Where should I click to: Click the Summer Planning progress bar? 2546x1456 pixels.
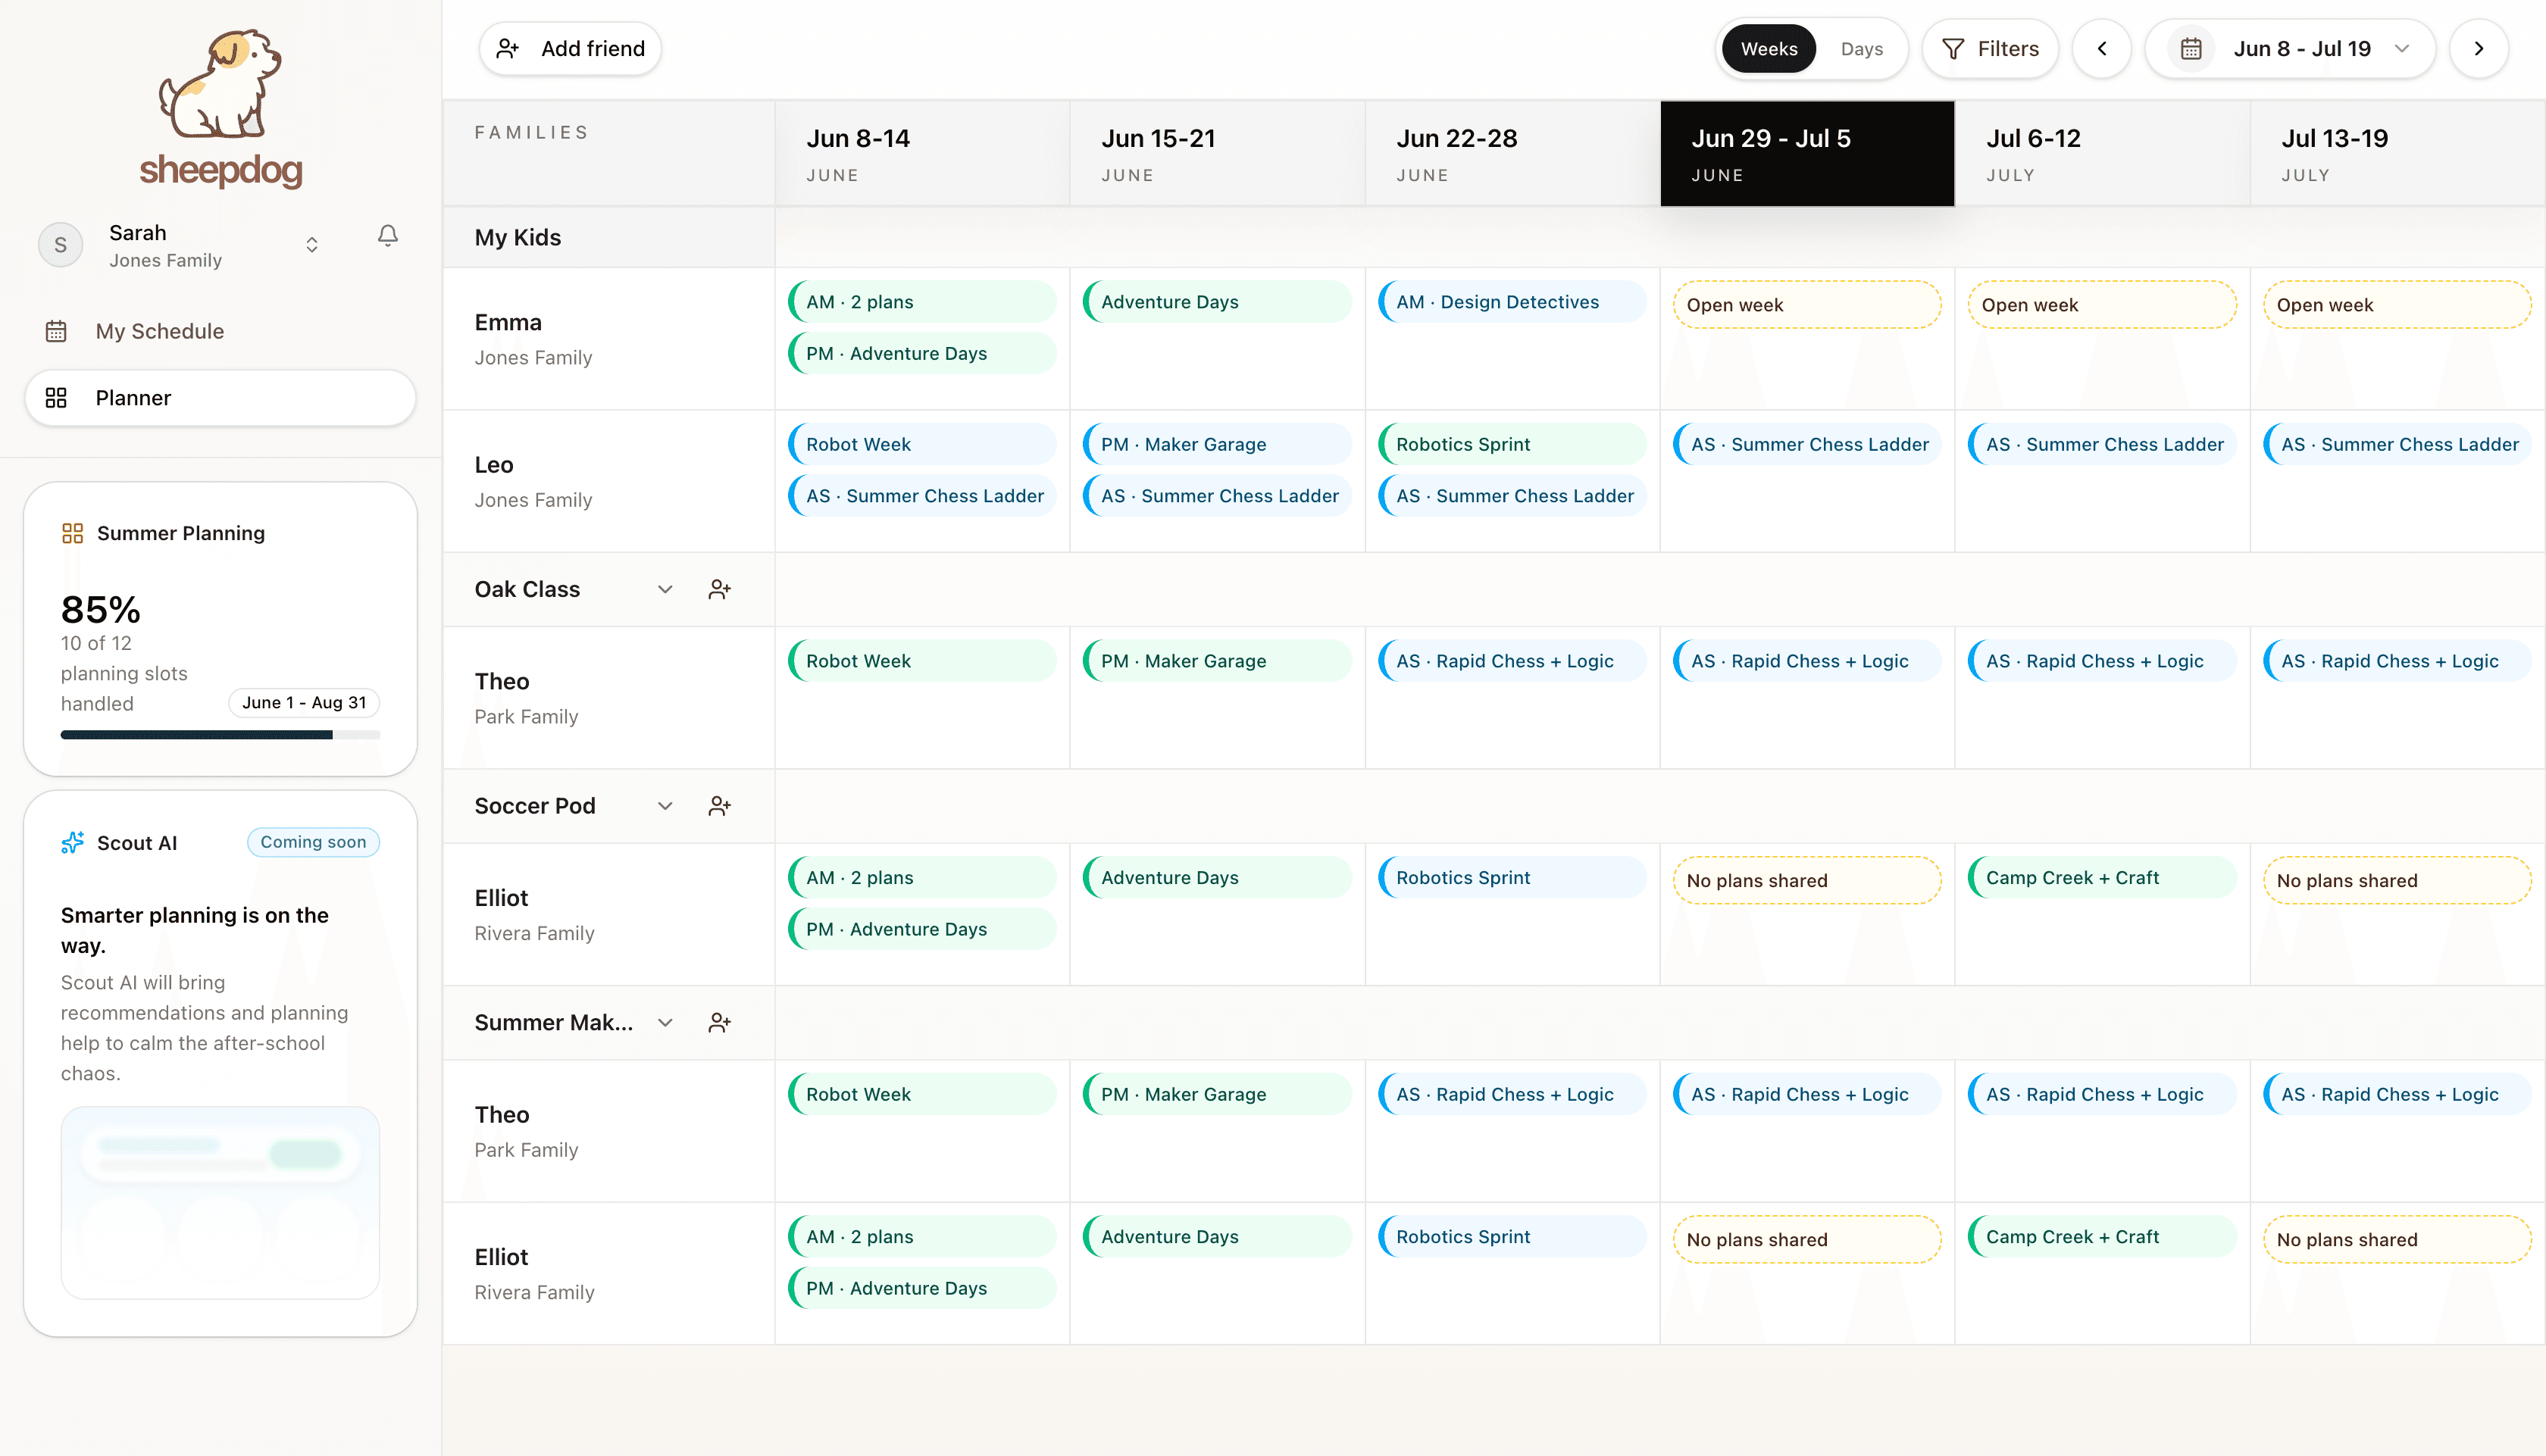pyautogui.click(x=220, y=734)
